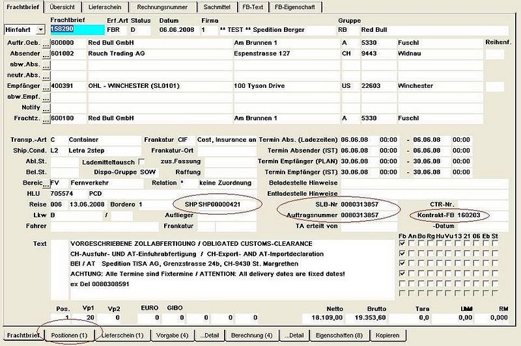Screen dimensions: 521x346
Task: Click the Datum field 06.06.2008
Action: pyautogui.click(x=177, y=30)
